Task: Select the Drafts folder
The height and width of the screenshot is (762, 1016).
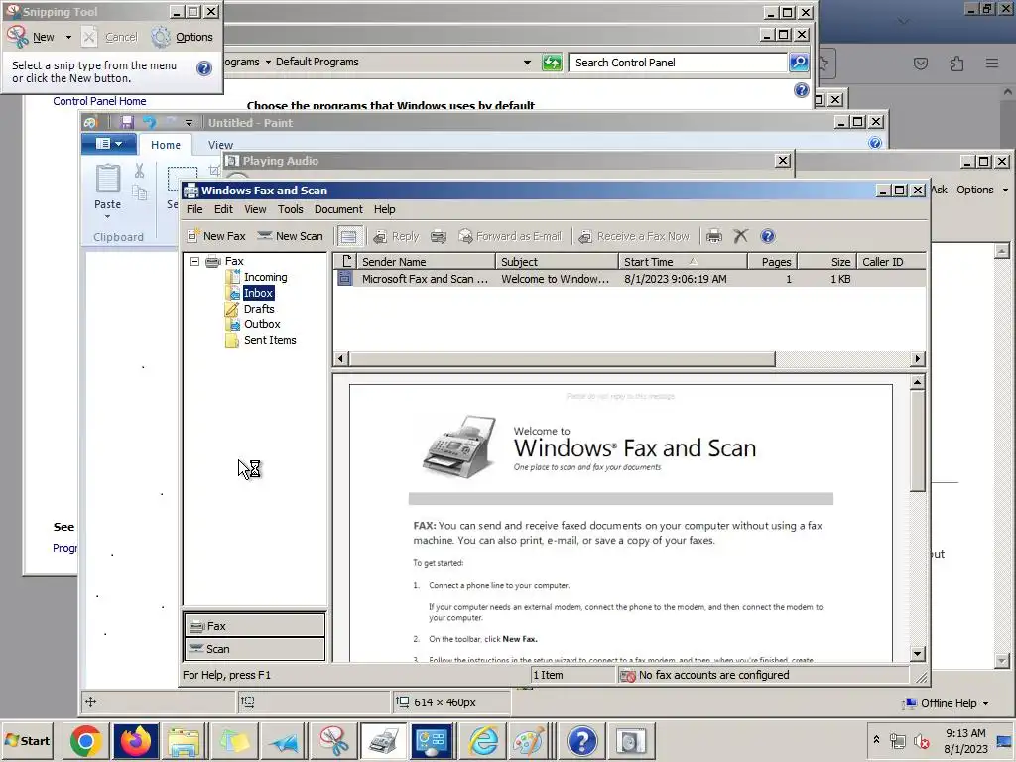Action: [x=259, y=309]
